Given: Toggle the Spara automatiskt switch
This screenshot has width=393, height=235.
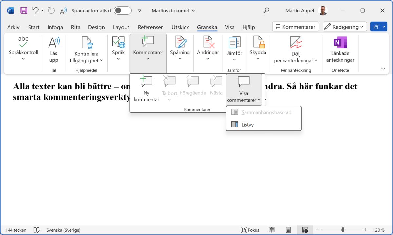Looking at the screenshot, I should click(123, 10).
